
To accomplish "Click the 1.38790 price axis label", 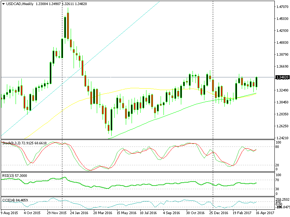I will pyautogui.click(x=282, y=55).
